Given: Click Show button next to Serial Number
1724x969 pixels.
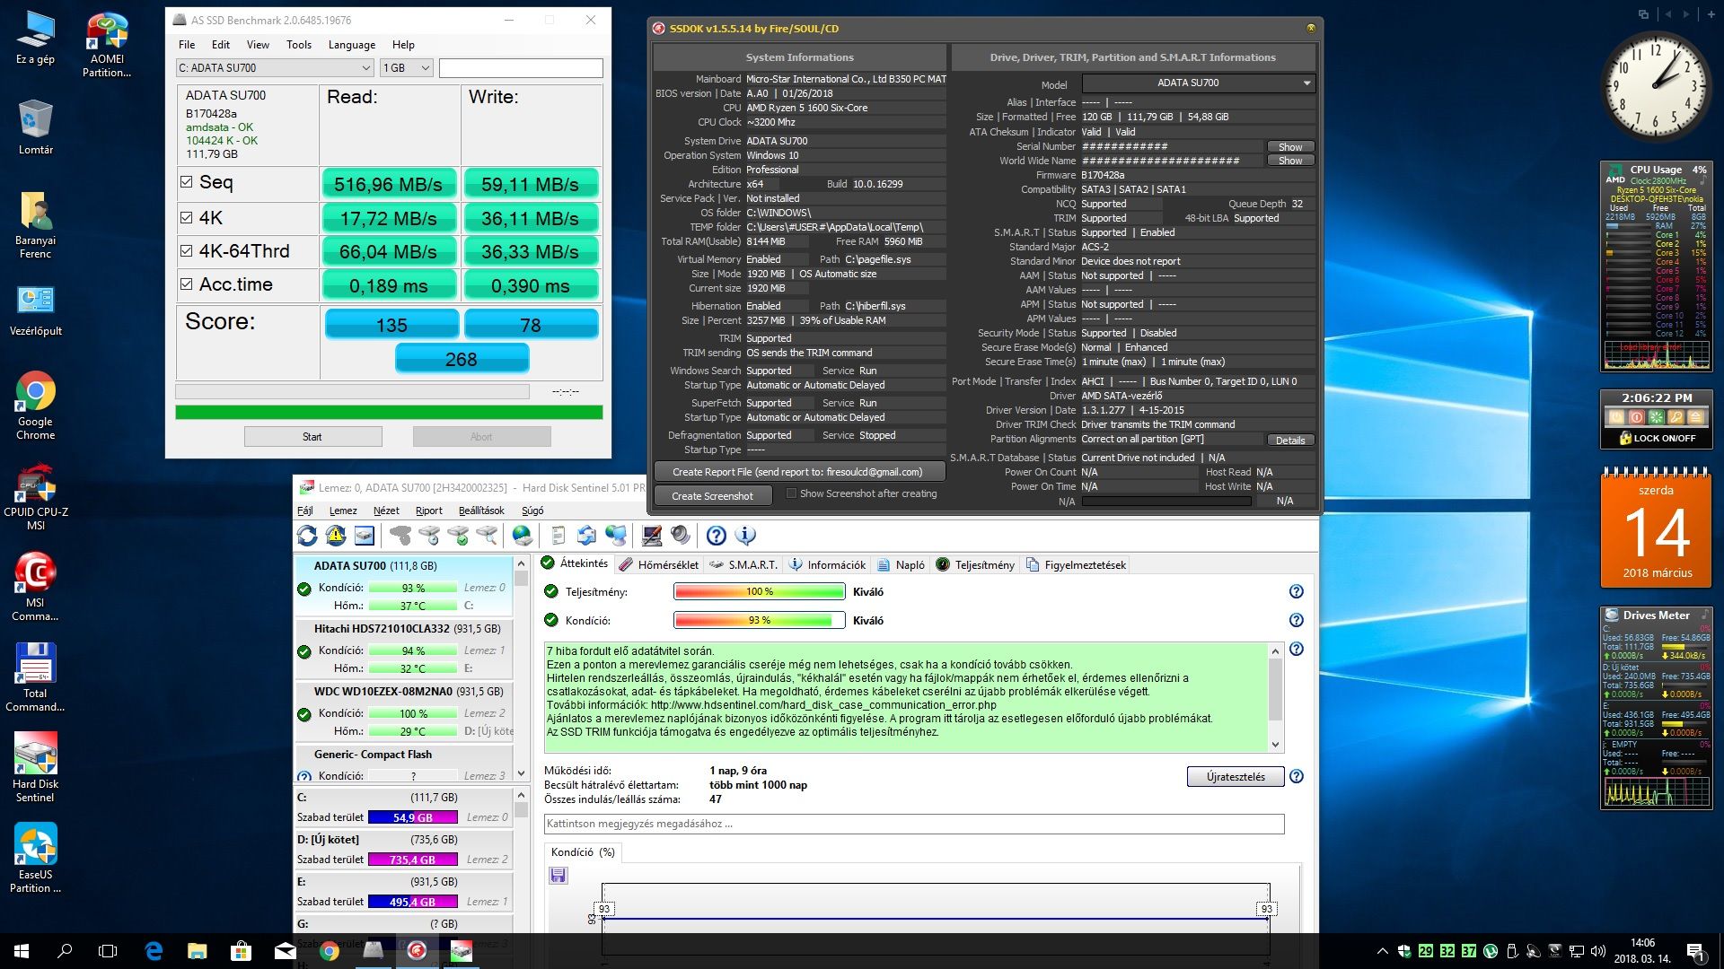Looking at the screenshot, I should click(1290, 146).
